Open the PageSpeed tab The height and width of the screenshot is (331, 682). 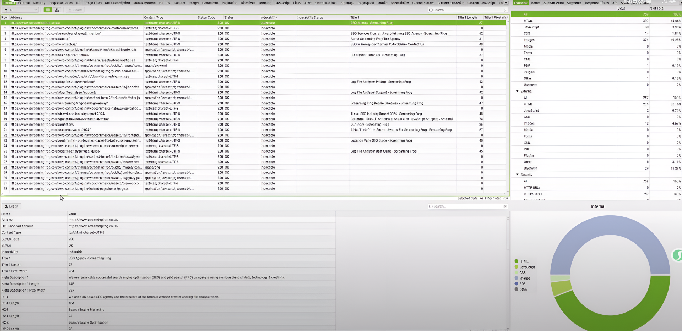tap(366, 3)
